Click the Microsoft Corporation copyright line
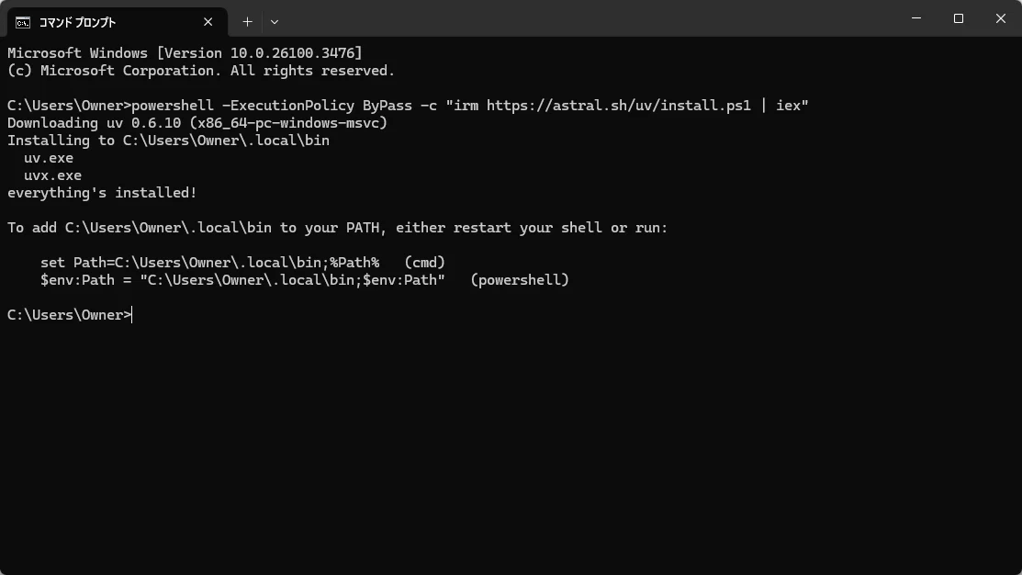The height and width of the screenshot is (575, 1022). tap(201, 71)
